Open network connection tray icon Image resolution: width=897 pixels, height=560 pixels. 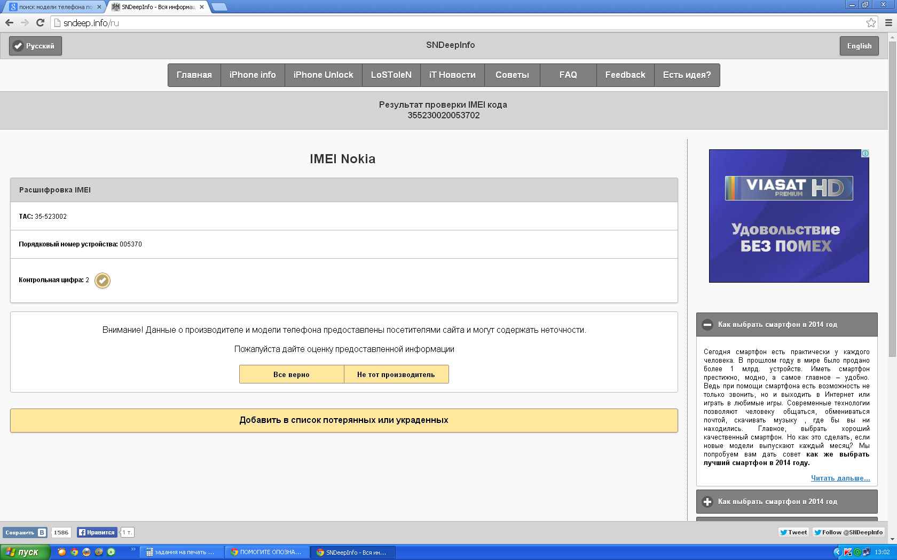pyautogui.click(x=867, y=552)
